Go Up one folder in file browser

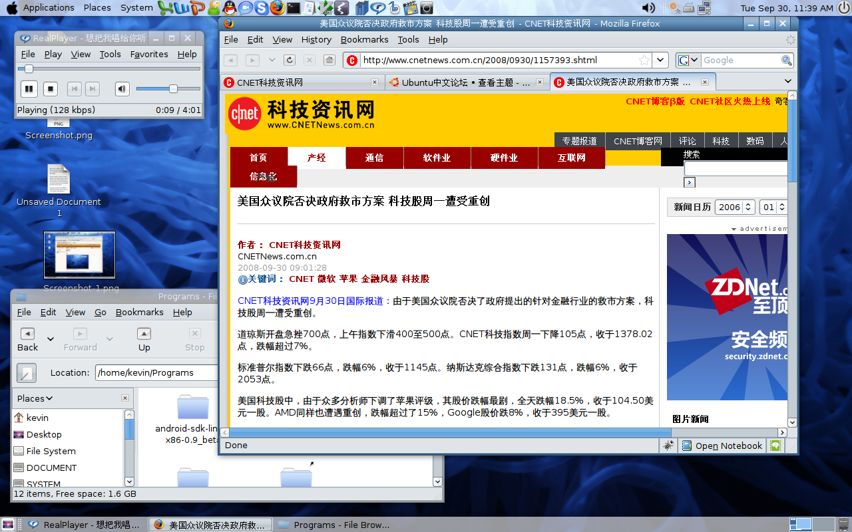(144, 339)
